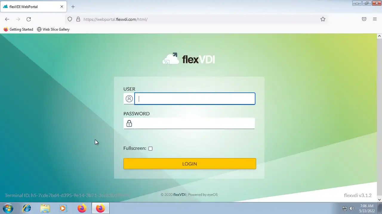Click the pinned Firefox taskbar icon
The image size is (382, 214).
(82, 208)
